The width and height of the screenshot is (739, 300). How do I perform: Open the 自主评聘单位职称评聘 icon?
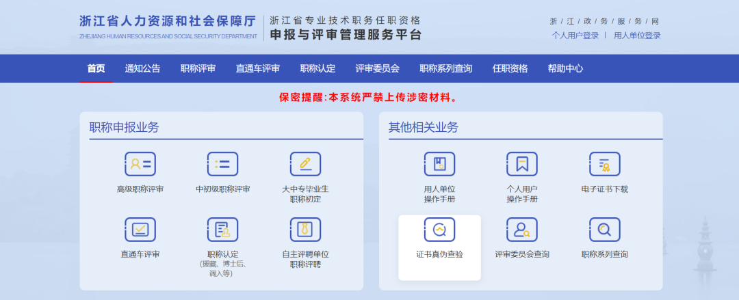305,230
